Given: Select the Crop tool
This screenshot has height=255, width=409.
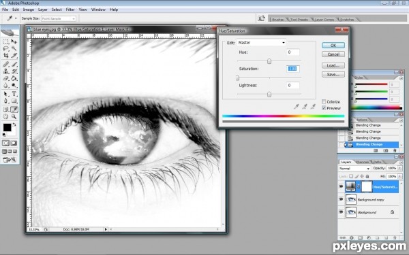Looking at the screenshot, I should click(5, 56).
